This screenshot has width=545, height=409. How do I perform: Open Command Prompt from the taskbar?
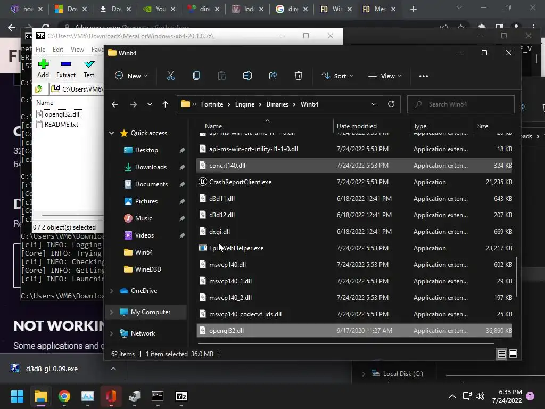tap(158, 396)
